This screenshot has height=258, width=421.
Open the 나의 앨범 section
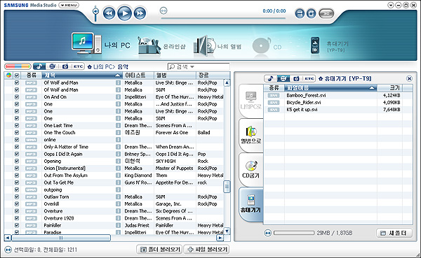[x=218, y=46]
